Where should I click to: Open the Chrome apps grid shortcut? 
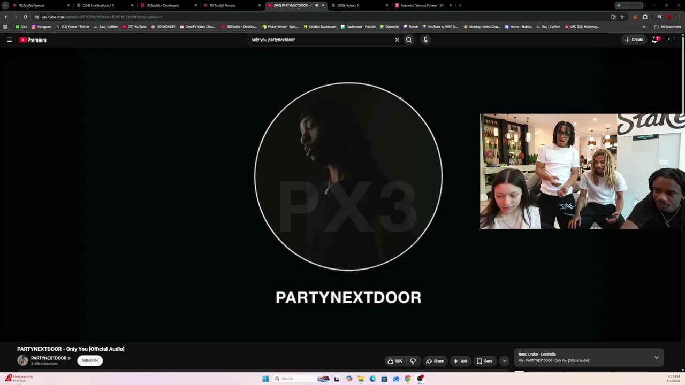click(x=5, y=27)
